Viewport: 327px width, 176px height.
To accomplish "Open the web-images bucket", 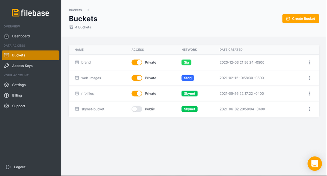I will point(91,78).
